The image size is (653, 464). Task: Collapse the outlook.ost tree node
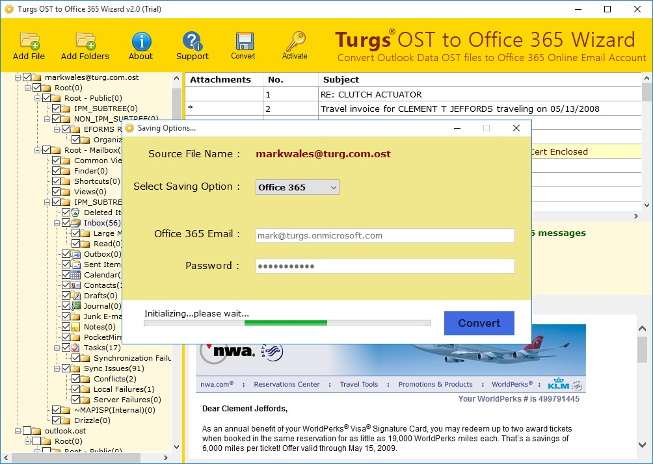[18, 431]
